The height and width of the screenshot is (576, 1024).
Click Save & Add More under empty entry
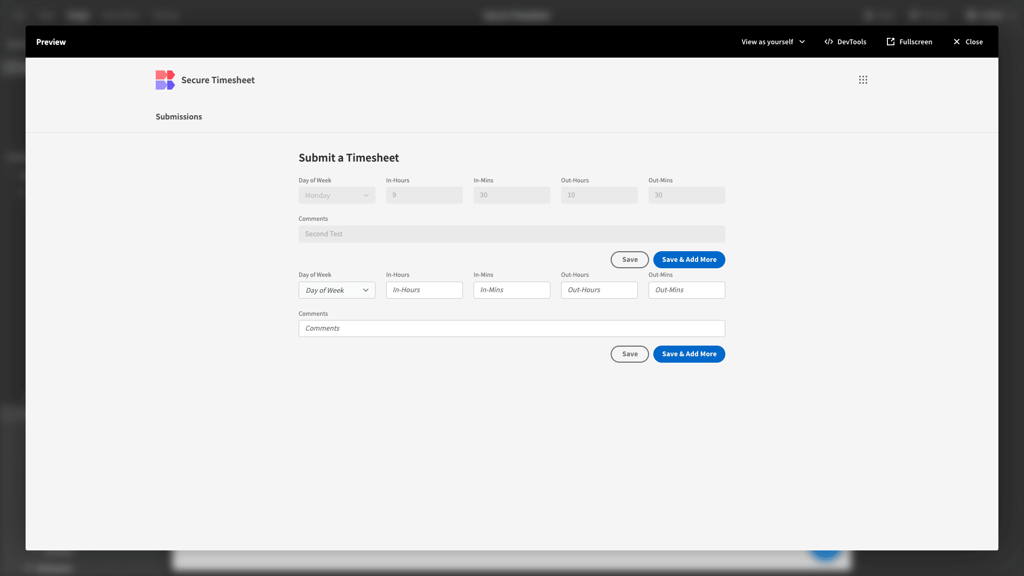[689, 354]
